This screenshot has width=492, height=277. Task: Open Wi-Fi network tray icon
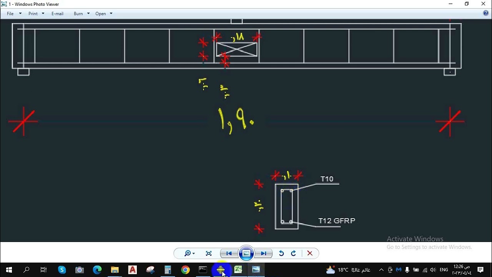coord(425,270)
